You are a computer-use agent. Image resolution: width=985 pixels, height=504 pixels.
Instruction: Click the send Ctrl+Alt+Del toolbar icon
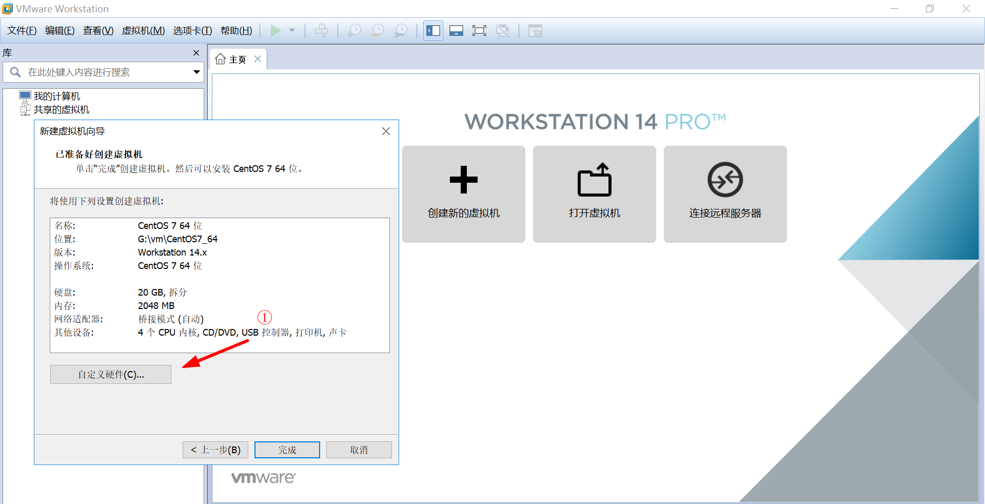coord(322,31)
